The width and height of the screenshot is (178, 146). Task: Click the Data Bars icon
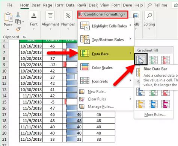click(85, 53)
